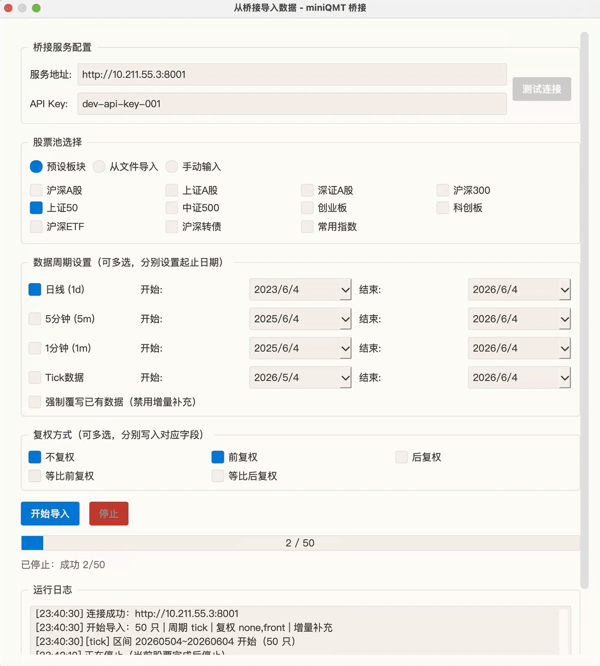Check the 沪深转债 checkbox
The image size is (600, 666).
[172, 226]
